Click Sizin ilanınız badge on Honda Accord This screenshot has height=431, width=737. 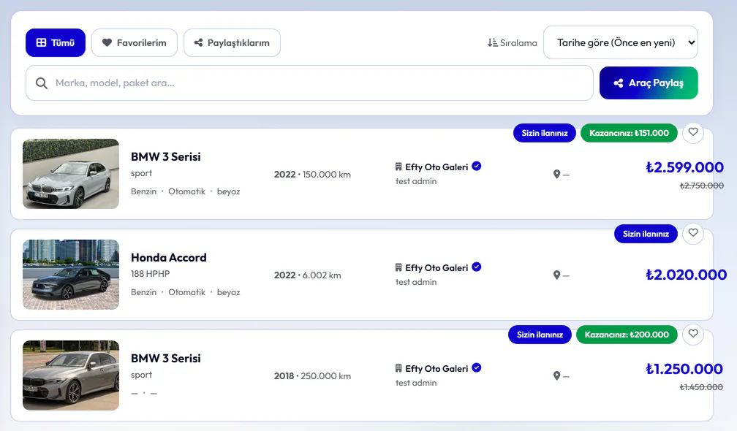click(646, 234)
